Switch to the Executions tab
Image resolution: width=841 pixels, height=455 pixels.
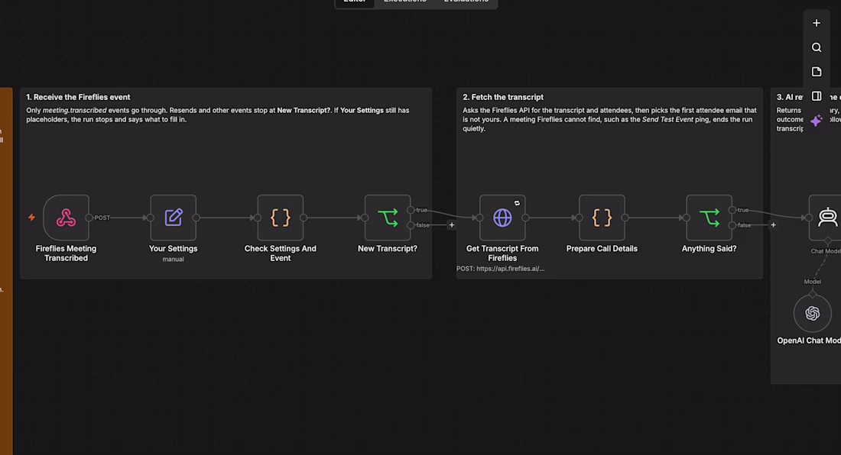click(405, 2)
